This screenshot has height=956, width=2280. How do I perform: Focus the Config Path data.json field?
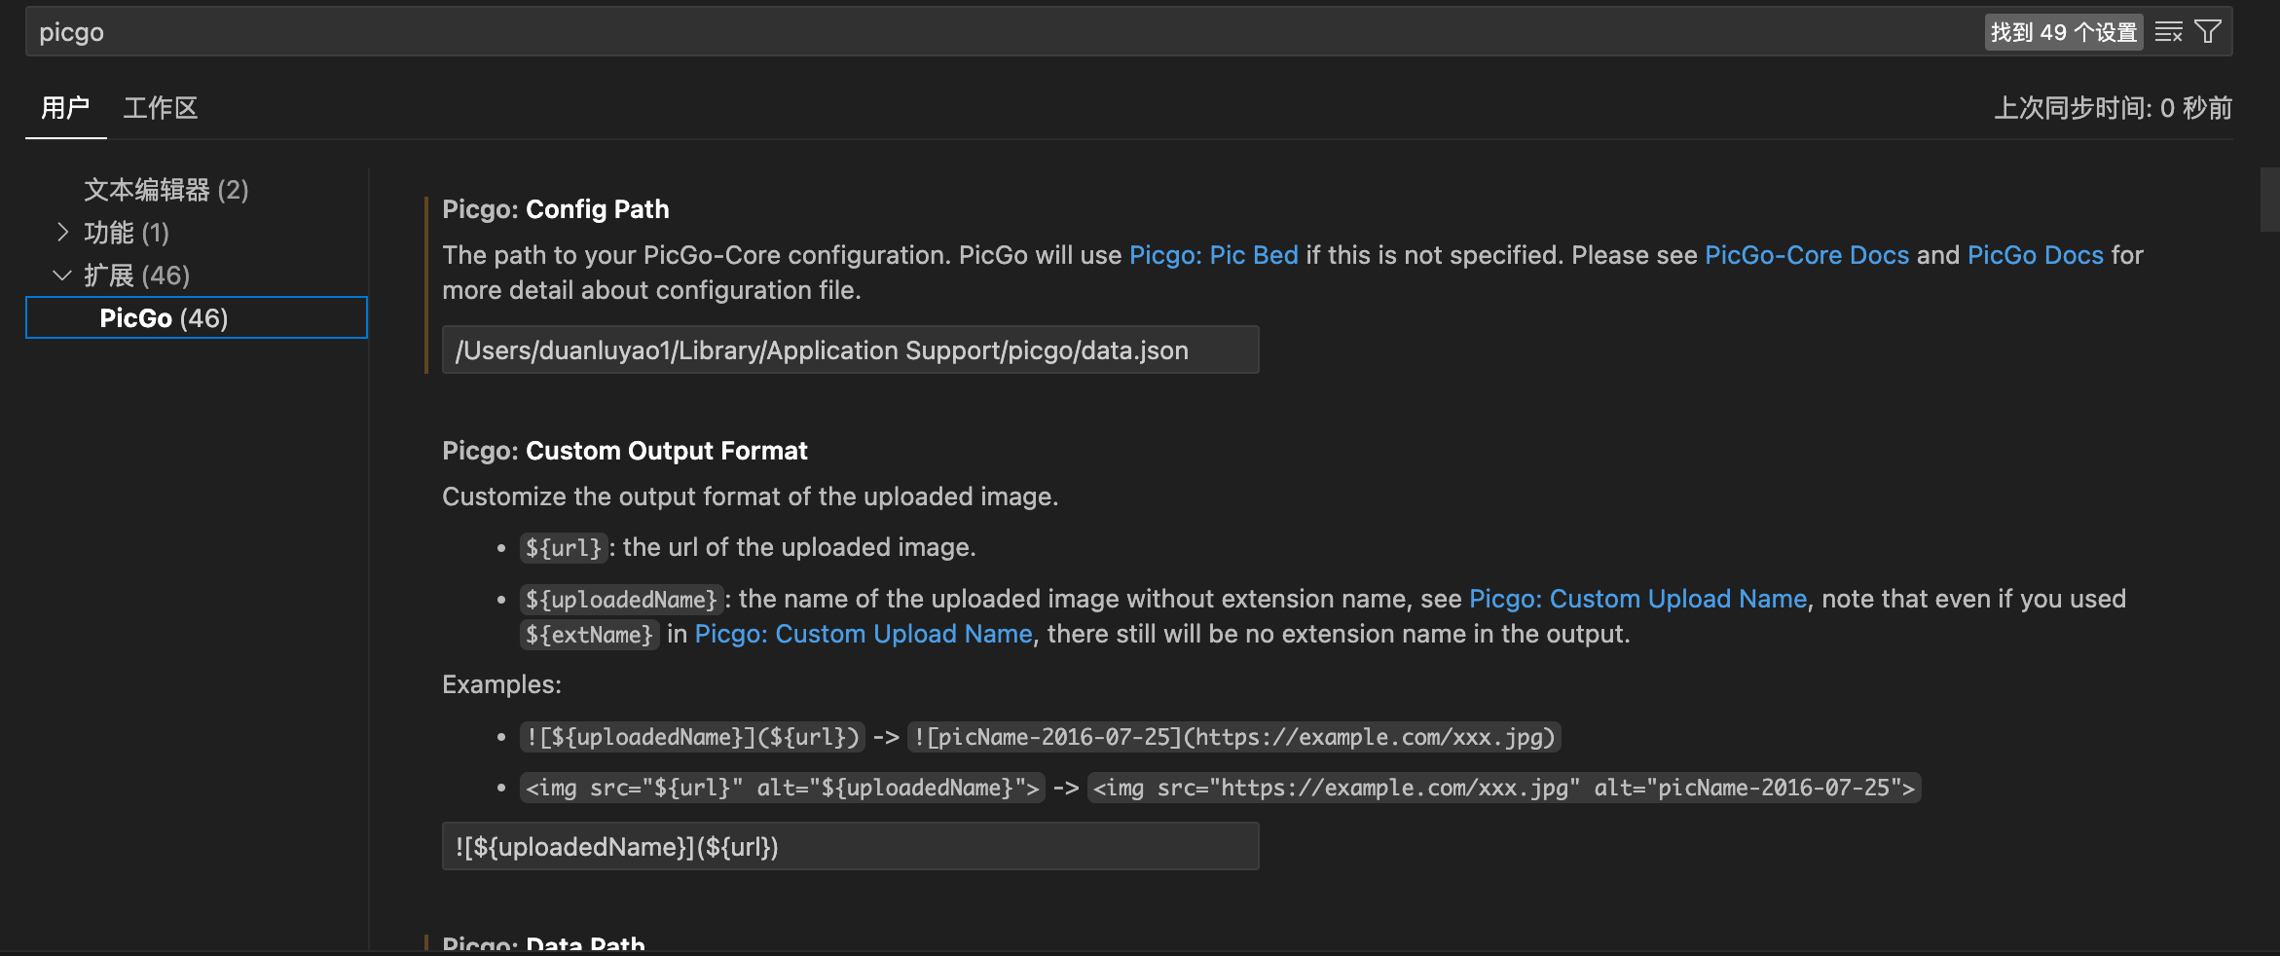point(850,350)
